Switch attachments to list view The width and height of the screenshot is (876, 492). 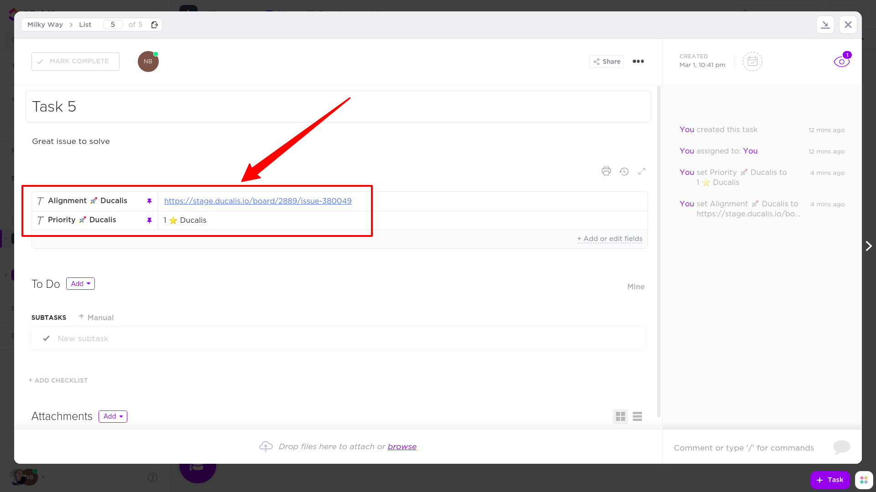click(637, 416)
